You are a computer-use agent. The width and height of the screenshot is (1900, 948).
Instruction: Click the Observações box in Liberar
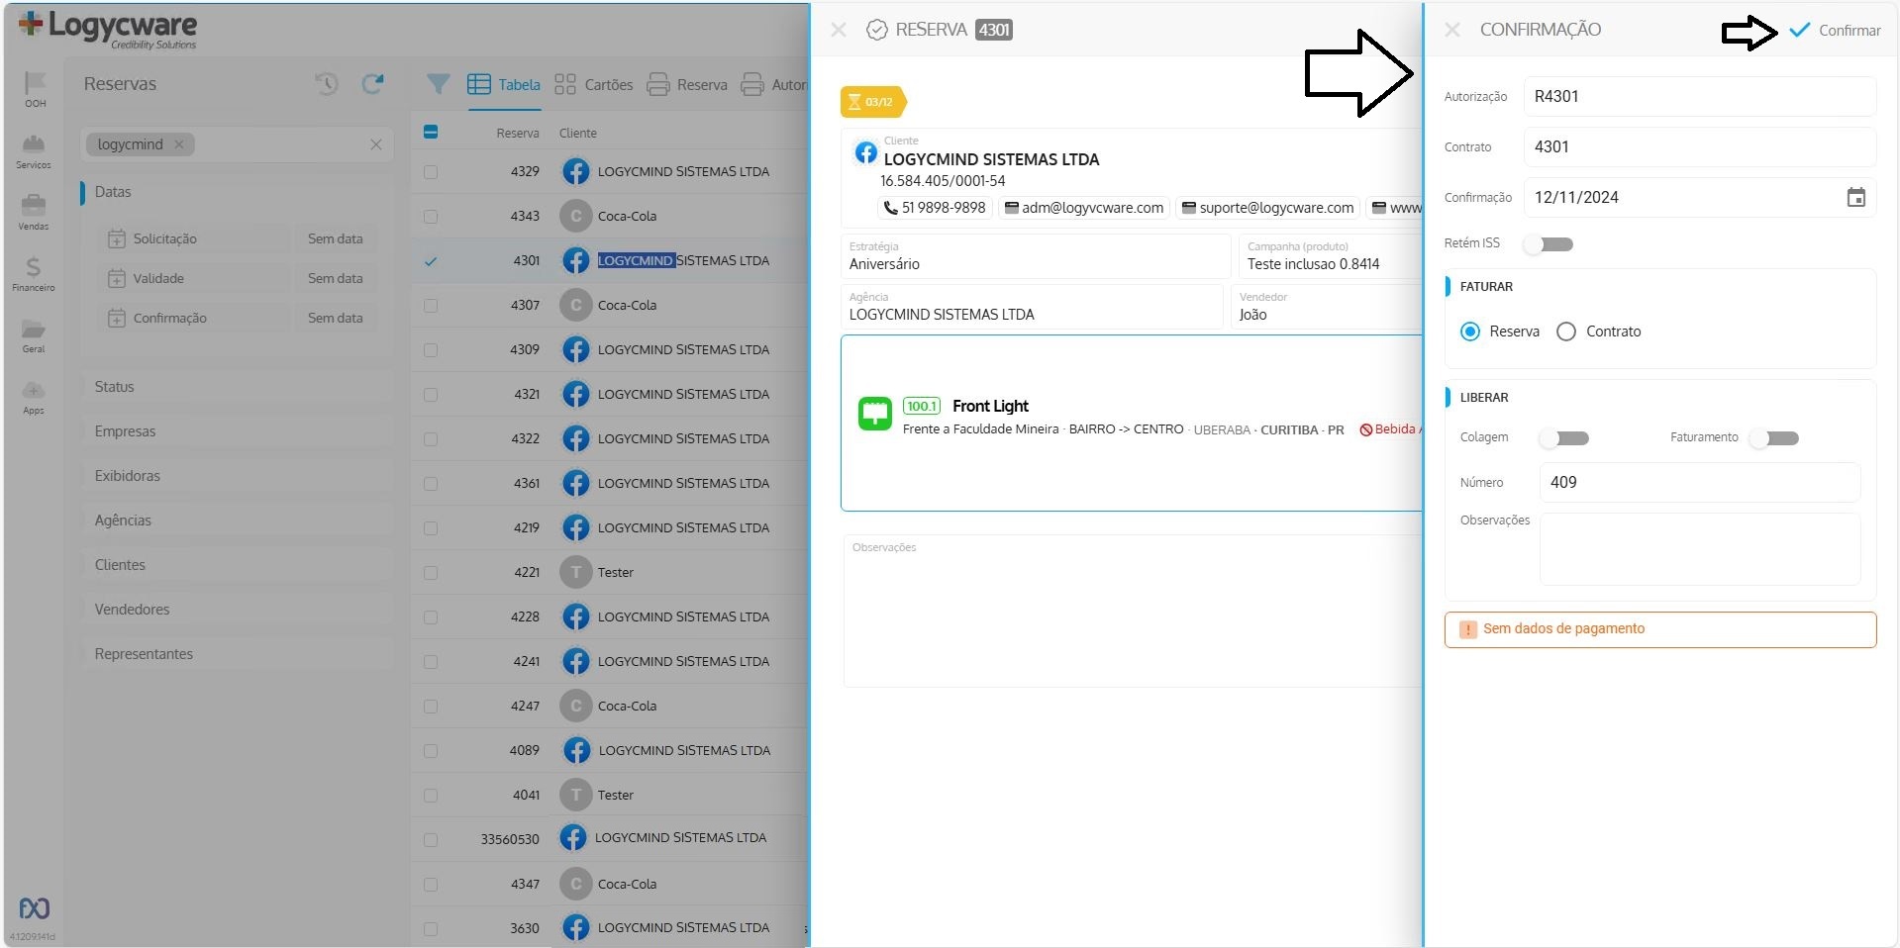click(1699, 549)
